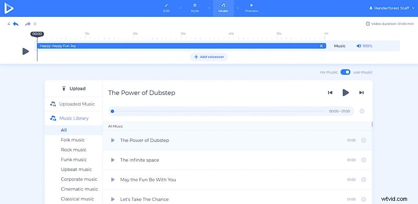
Task: Play The Power of Dubstep list row
Action: point(113,140)
